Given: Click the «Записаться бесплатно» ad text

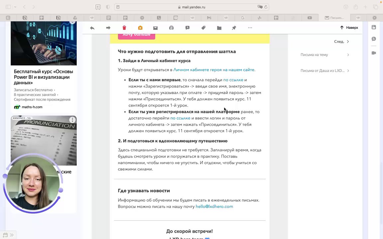Looking at the screenshot, I should point(33,90).
